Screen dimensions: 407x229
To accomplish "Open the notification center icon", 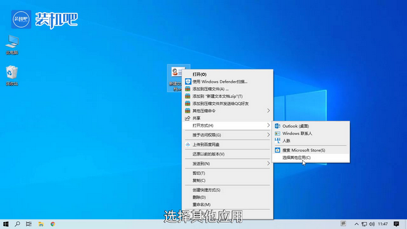I will [x=396, y=224].
